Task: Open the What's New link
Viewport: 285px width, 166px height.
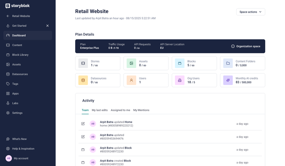Action: point(19,139)
